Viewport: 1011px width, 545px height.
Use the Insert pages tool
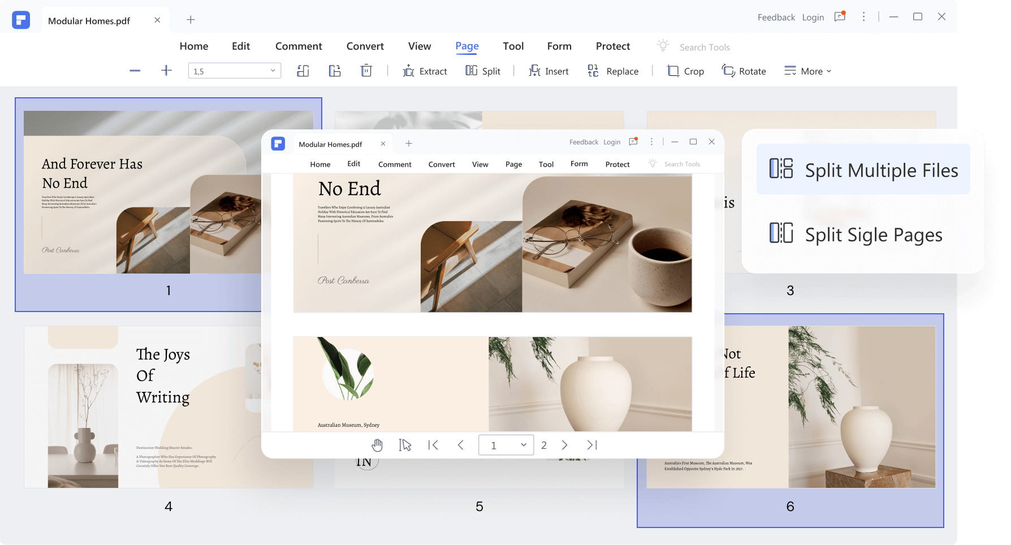tap(549, 71)
